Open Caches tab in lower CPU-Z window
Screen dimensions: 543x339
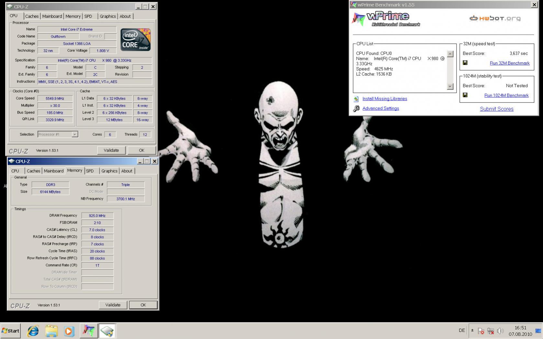tap(33, 171)
